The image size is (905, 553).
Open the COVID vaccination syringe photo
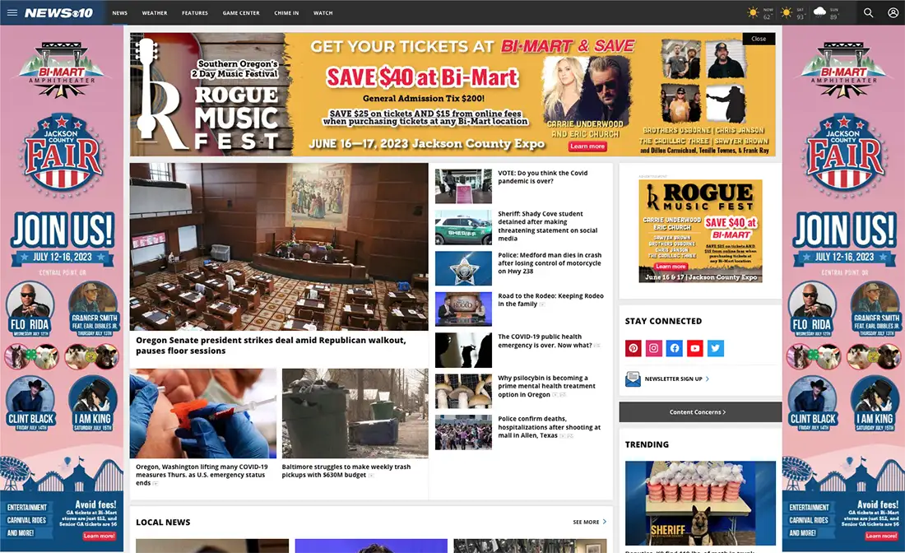coord(203,413)
